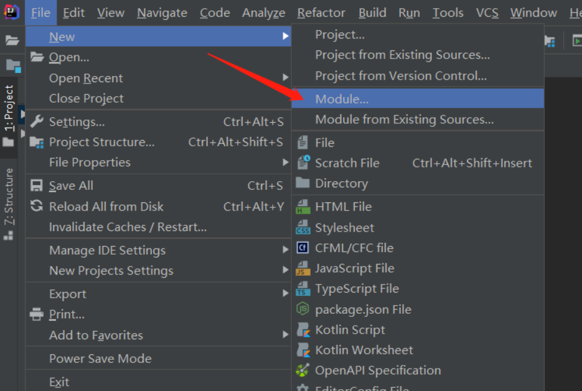The width and height of the screenshot is (582, 391).
Task: Open the View menu
Action: (111, 12)
